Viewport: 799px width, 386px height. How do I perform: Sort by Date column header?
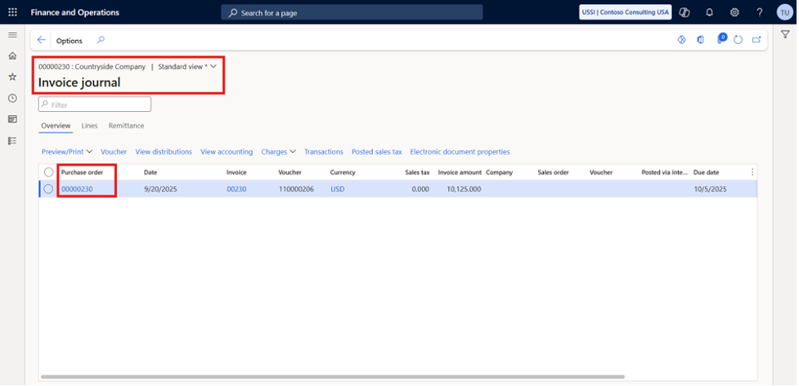[x=150, y=172]
